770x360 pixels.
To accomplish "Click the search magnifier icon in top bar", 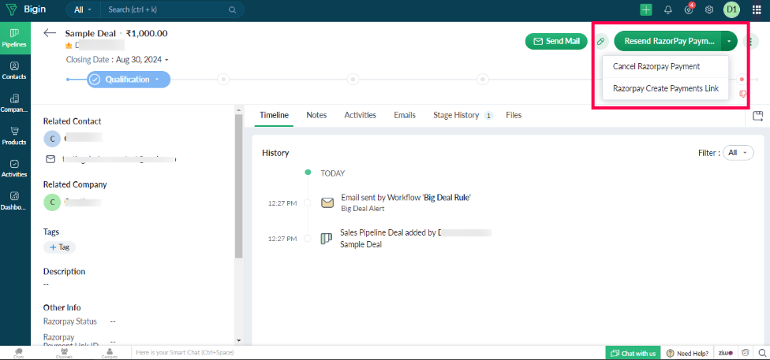I will pos(232,9).
